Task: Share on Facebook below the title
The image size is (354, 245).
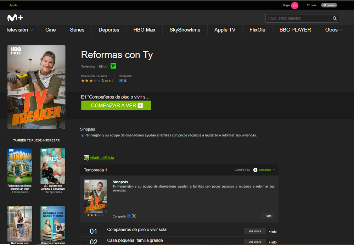Action: point(121,81)
